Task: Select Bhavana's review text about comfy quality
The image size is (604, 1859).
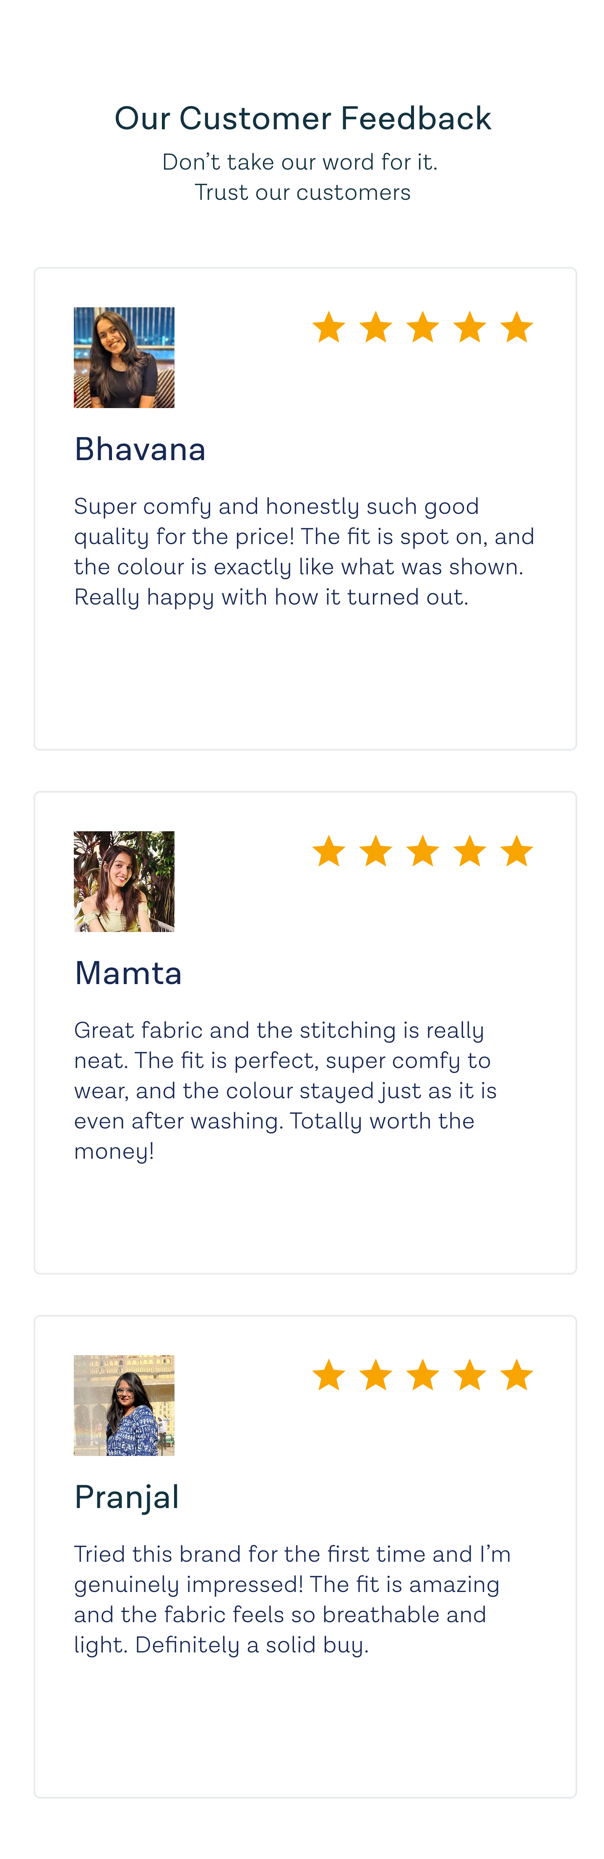Action: (304, 552)
